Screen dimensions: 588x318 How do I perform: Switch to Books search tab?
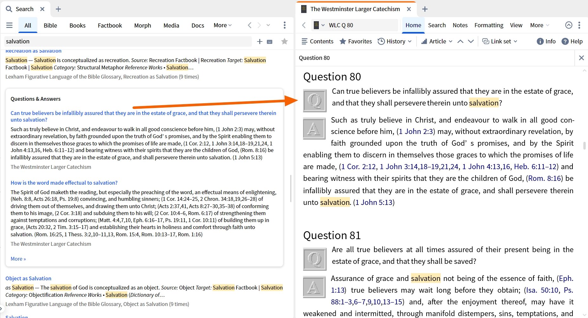[78, 25]
